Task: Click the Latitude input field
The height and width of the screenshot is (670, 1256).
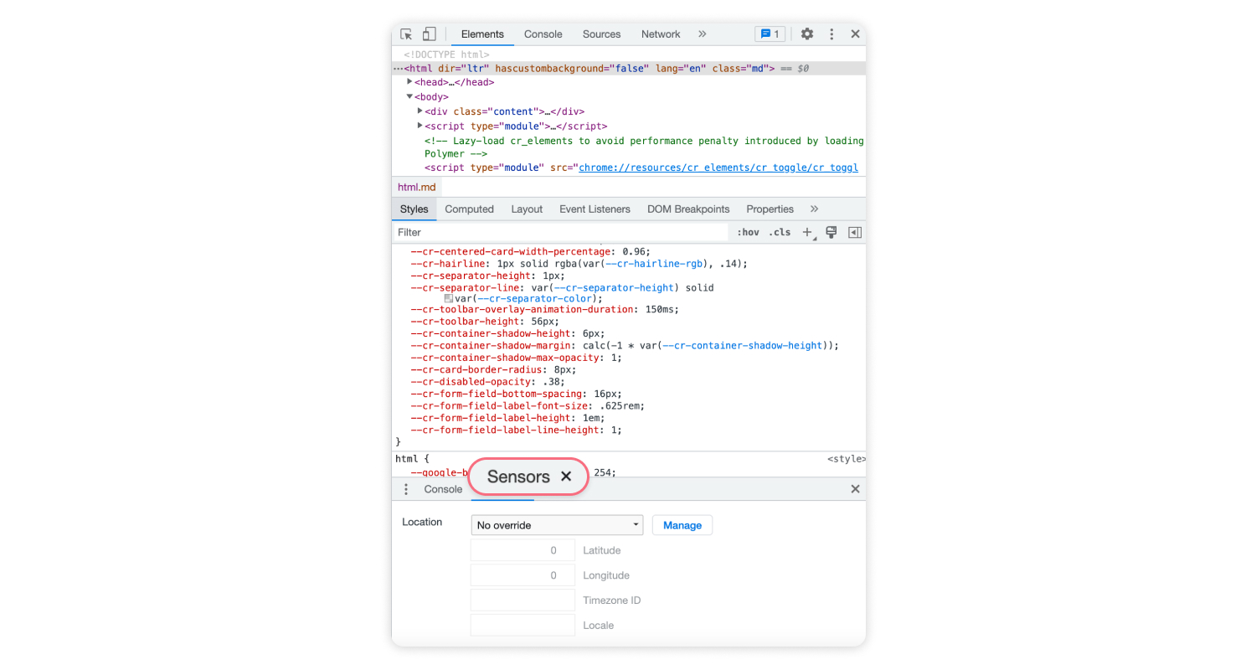Action: click(522, 550)
